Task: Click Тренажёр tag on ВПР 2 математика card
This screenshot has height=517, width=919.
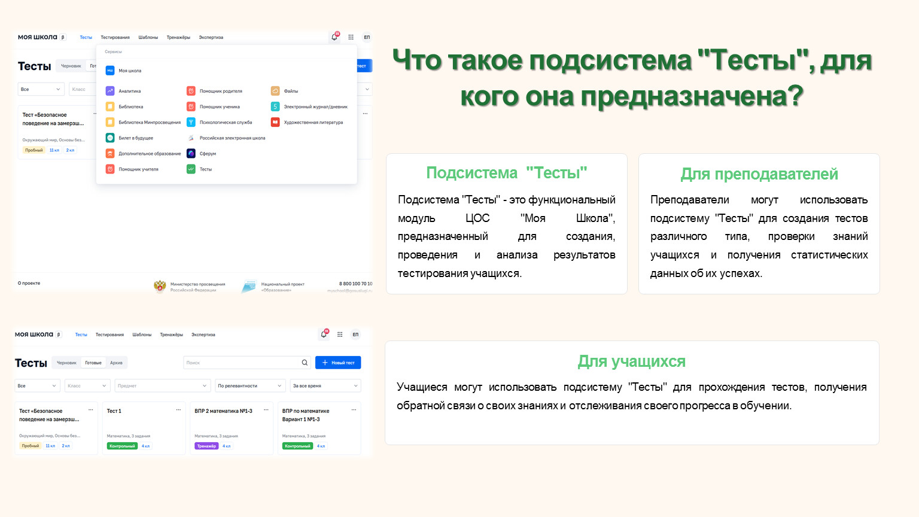Action: [206, 446]
